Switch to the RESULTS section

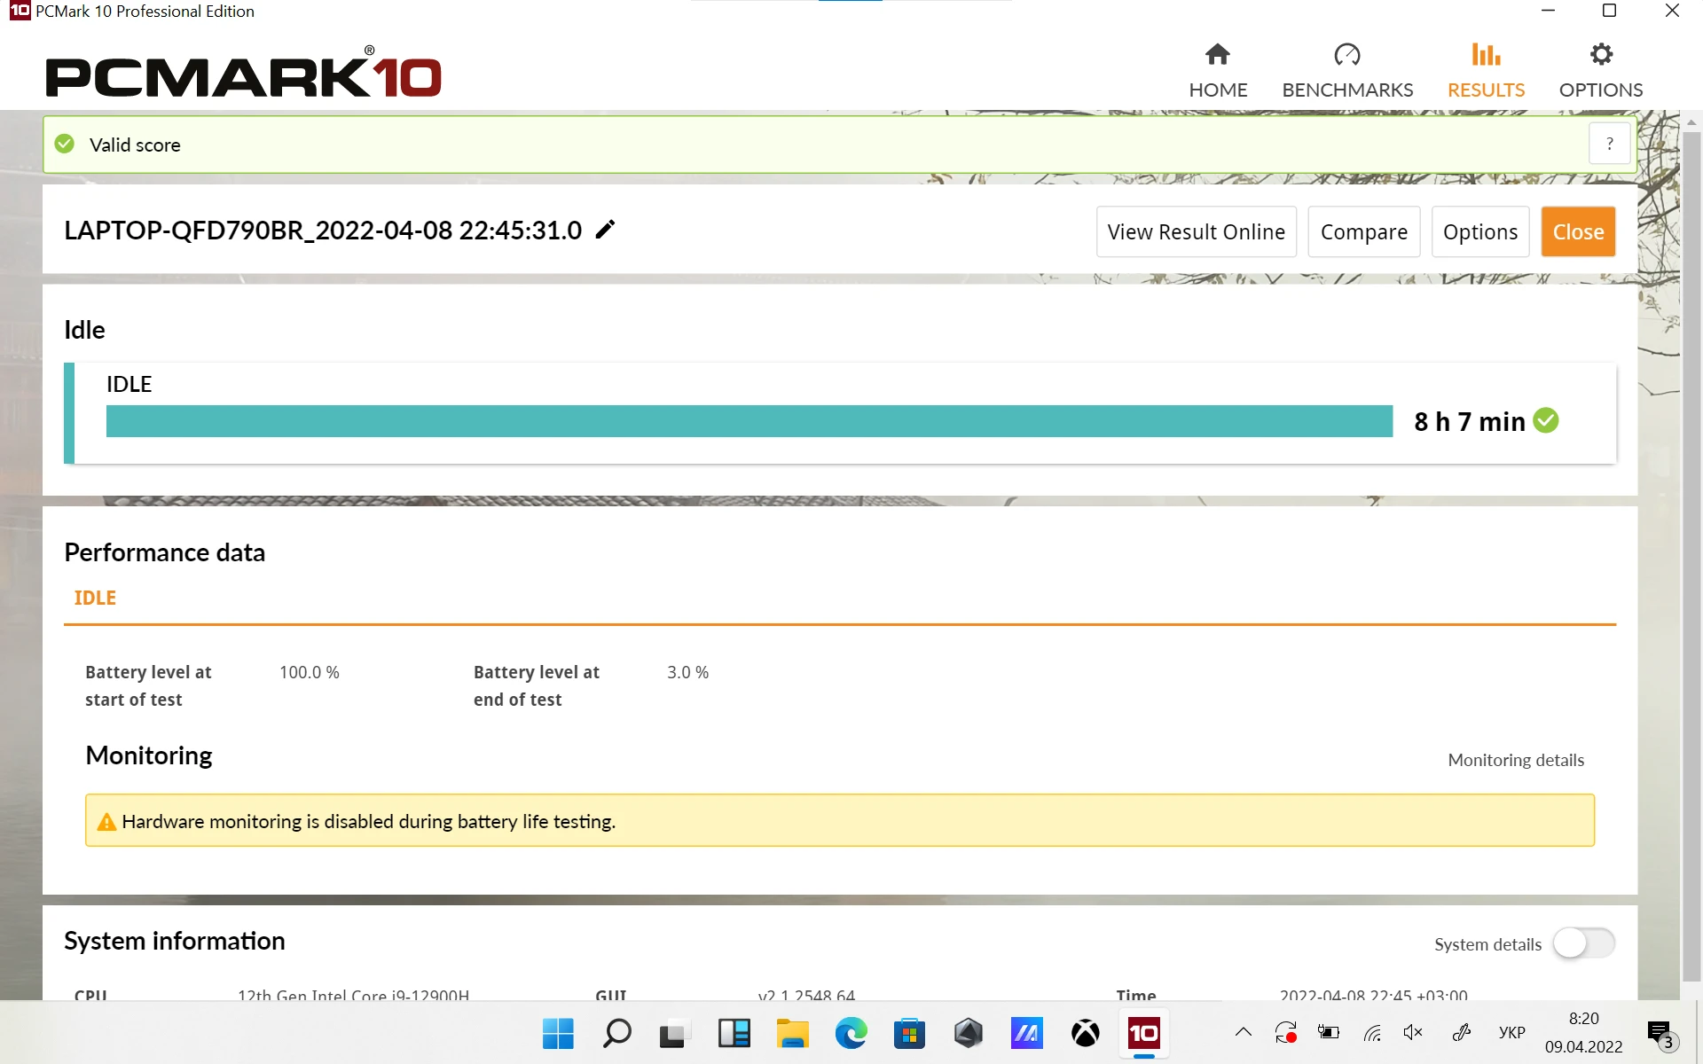[1486, 72]
